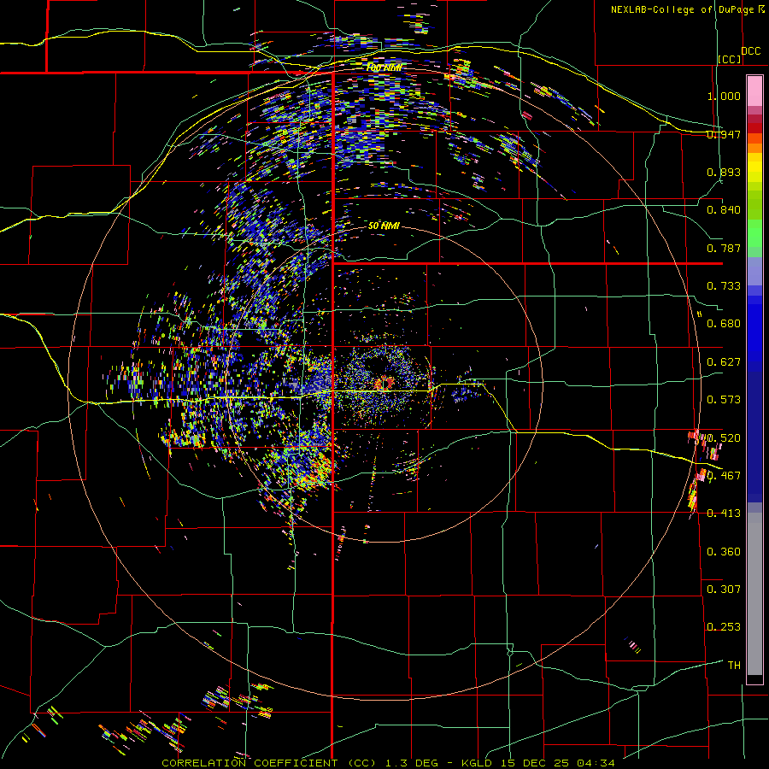
Task: Click the 100 NMI range ring label
Action: pos(384,68)
